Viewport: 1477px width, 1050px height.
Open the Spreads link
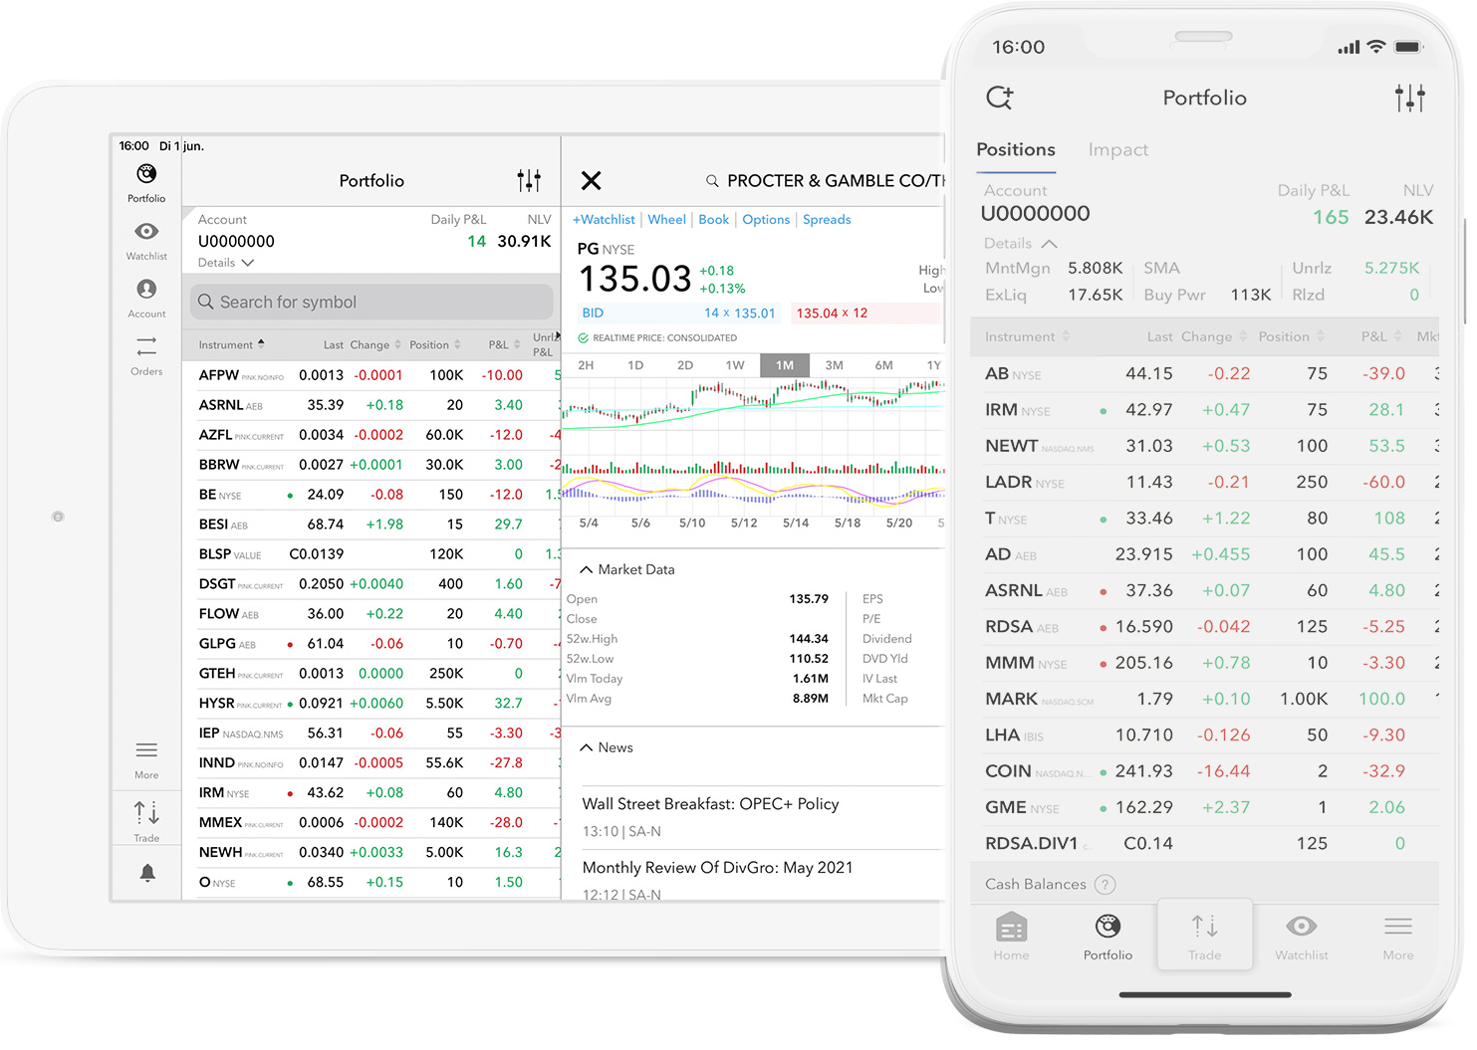827,219
